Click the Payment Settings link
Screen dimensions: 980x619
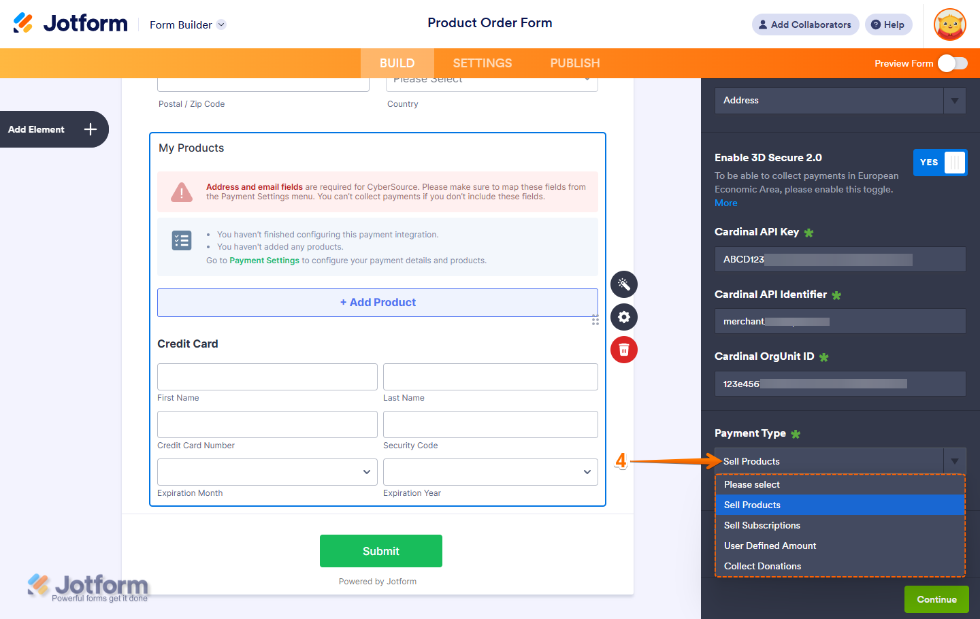coord(264,261)
